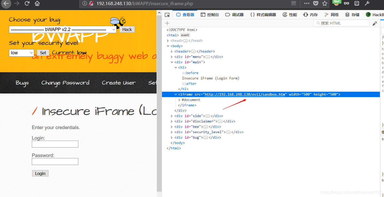Screen dimensions: 384x197
Task: Collapse the iframe node arrow
Action: click(176, 95)
